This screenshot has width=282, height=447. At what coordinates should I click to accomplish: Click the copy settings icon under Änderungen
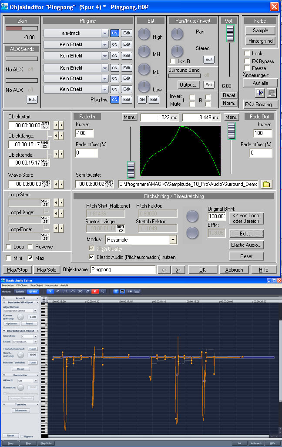click(259, 93)
